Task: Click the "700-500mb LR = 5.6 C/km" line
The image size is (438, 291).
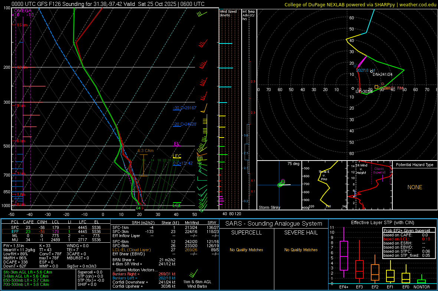Action: coord(26,284)
